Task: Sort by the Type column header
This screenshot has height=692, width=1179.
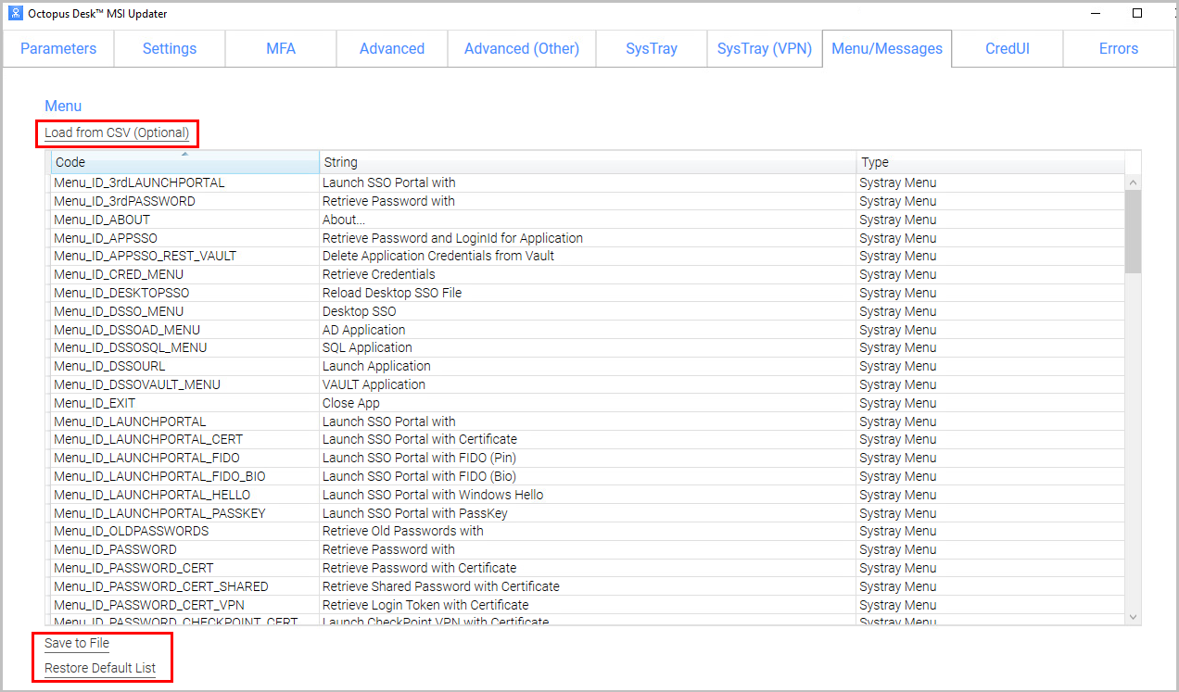Action: (x=990, y=162)
